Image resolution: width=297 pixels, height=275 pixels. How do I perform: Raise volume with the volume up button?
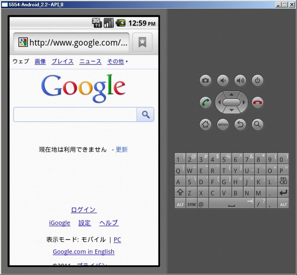(240, 81)
